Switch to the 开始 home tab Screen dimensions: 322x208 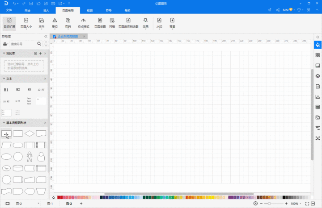pyautogui.click(x=27, y=10)
